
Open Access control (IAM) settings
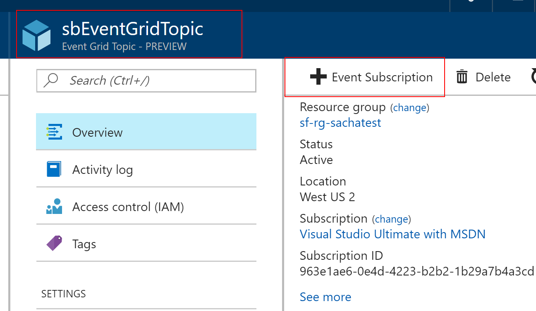coord(146,206)
